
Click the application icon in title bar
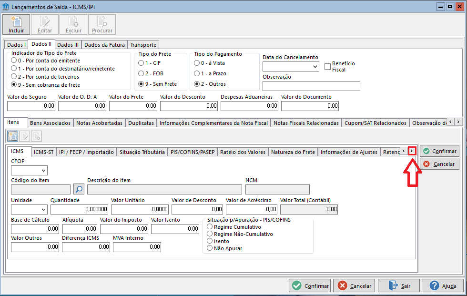(x=6, y=7)
